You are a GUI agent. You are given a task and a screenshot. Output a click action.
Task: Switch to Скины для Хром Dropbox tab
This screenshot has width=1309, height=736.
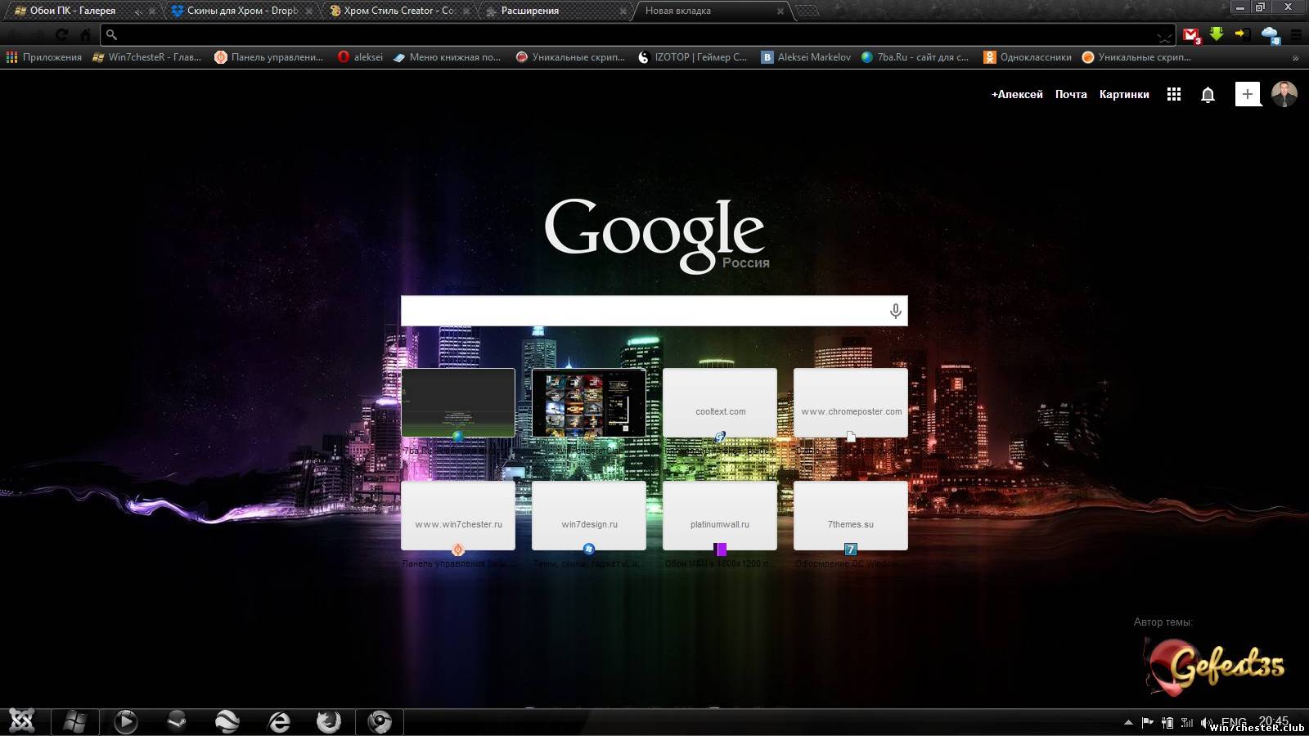click(241, 11)
